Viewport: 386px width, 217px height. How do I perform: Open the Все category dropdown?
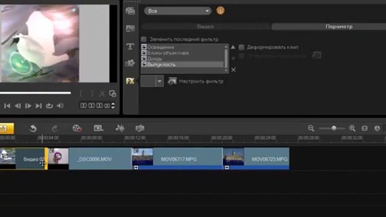(177, 11)
